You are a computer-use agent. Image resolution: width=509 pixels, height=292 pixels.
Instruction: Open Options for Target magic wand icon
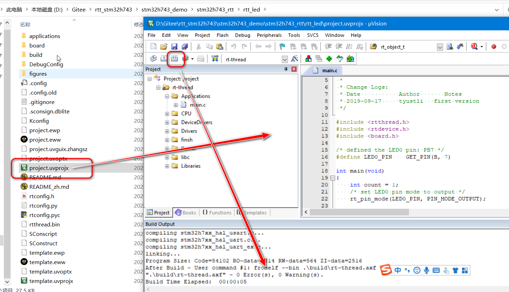(x=295, y=59)
